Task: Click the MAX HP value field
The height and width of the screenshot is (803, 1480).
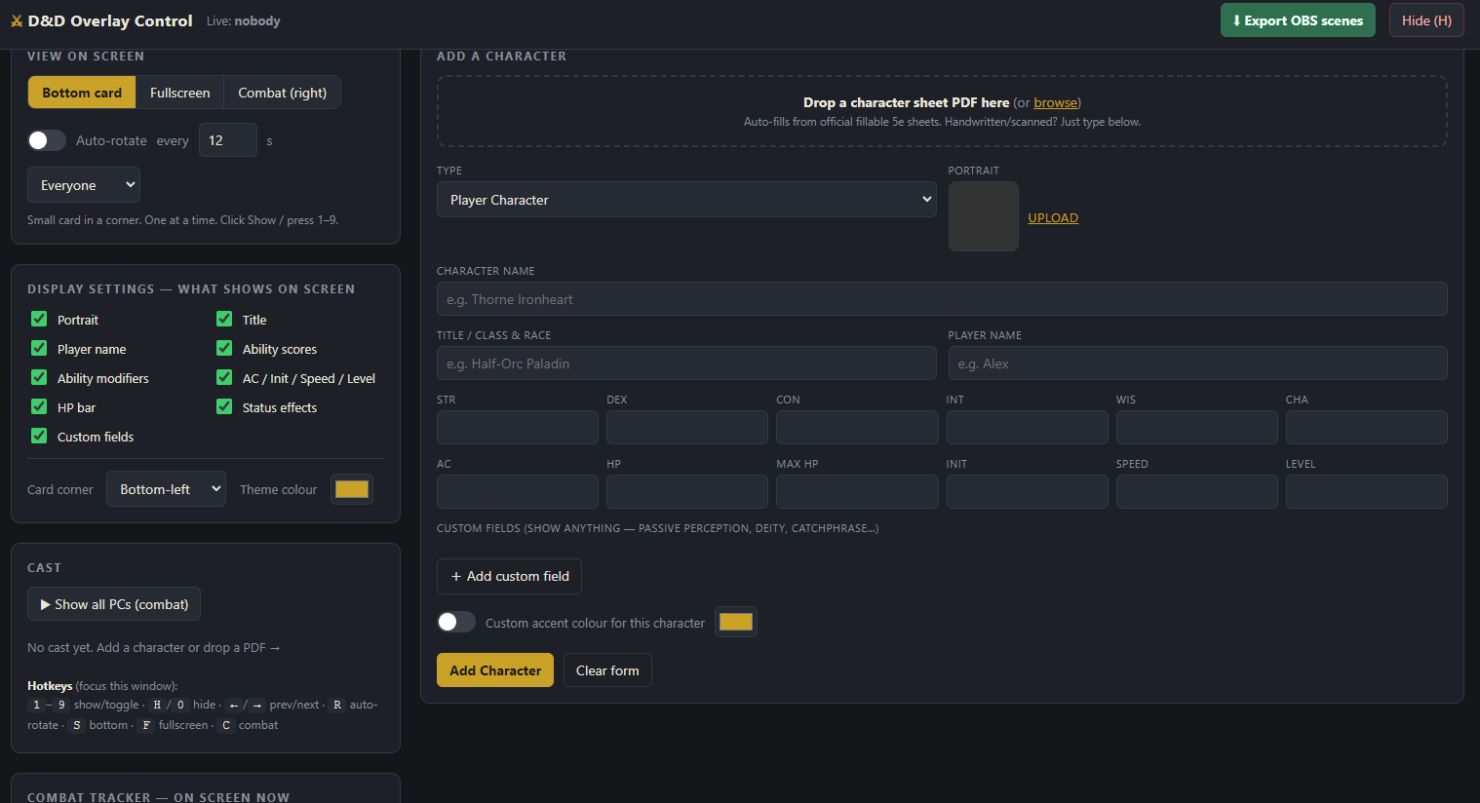Action: 857,492
